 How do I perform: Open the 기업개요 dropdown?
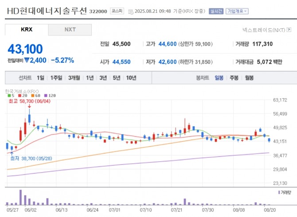pos(237,12)
